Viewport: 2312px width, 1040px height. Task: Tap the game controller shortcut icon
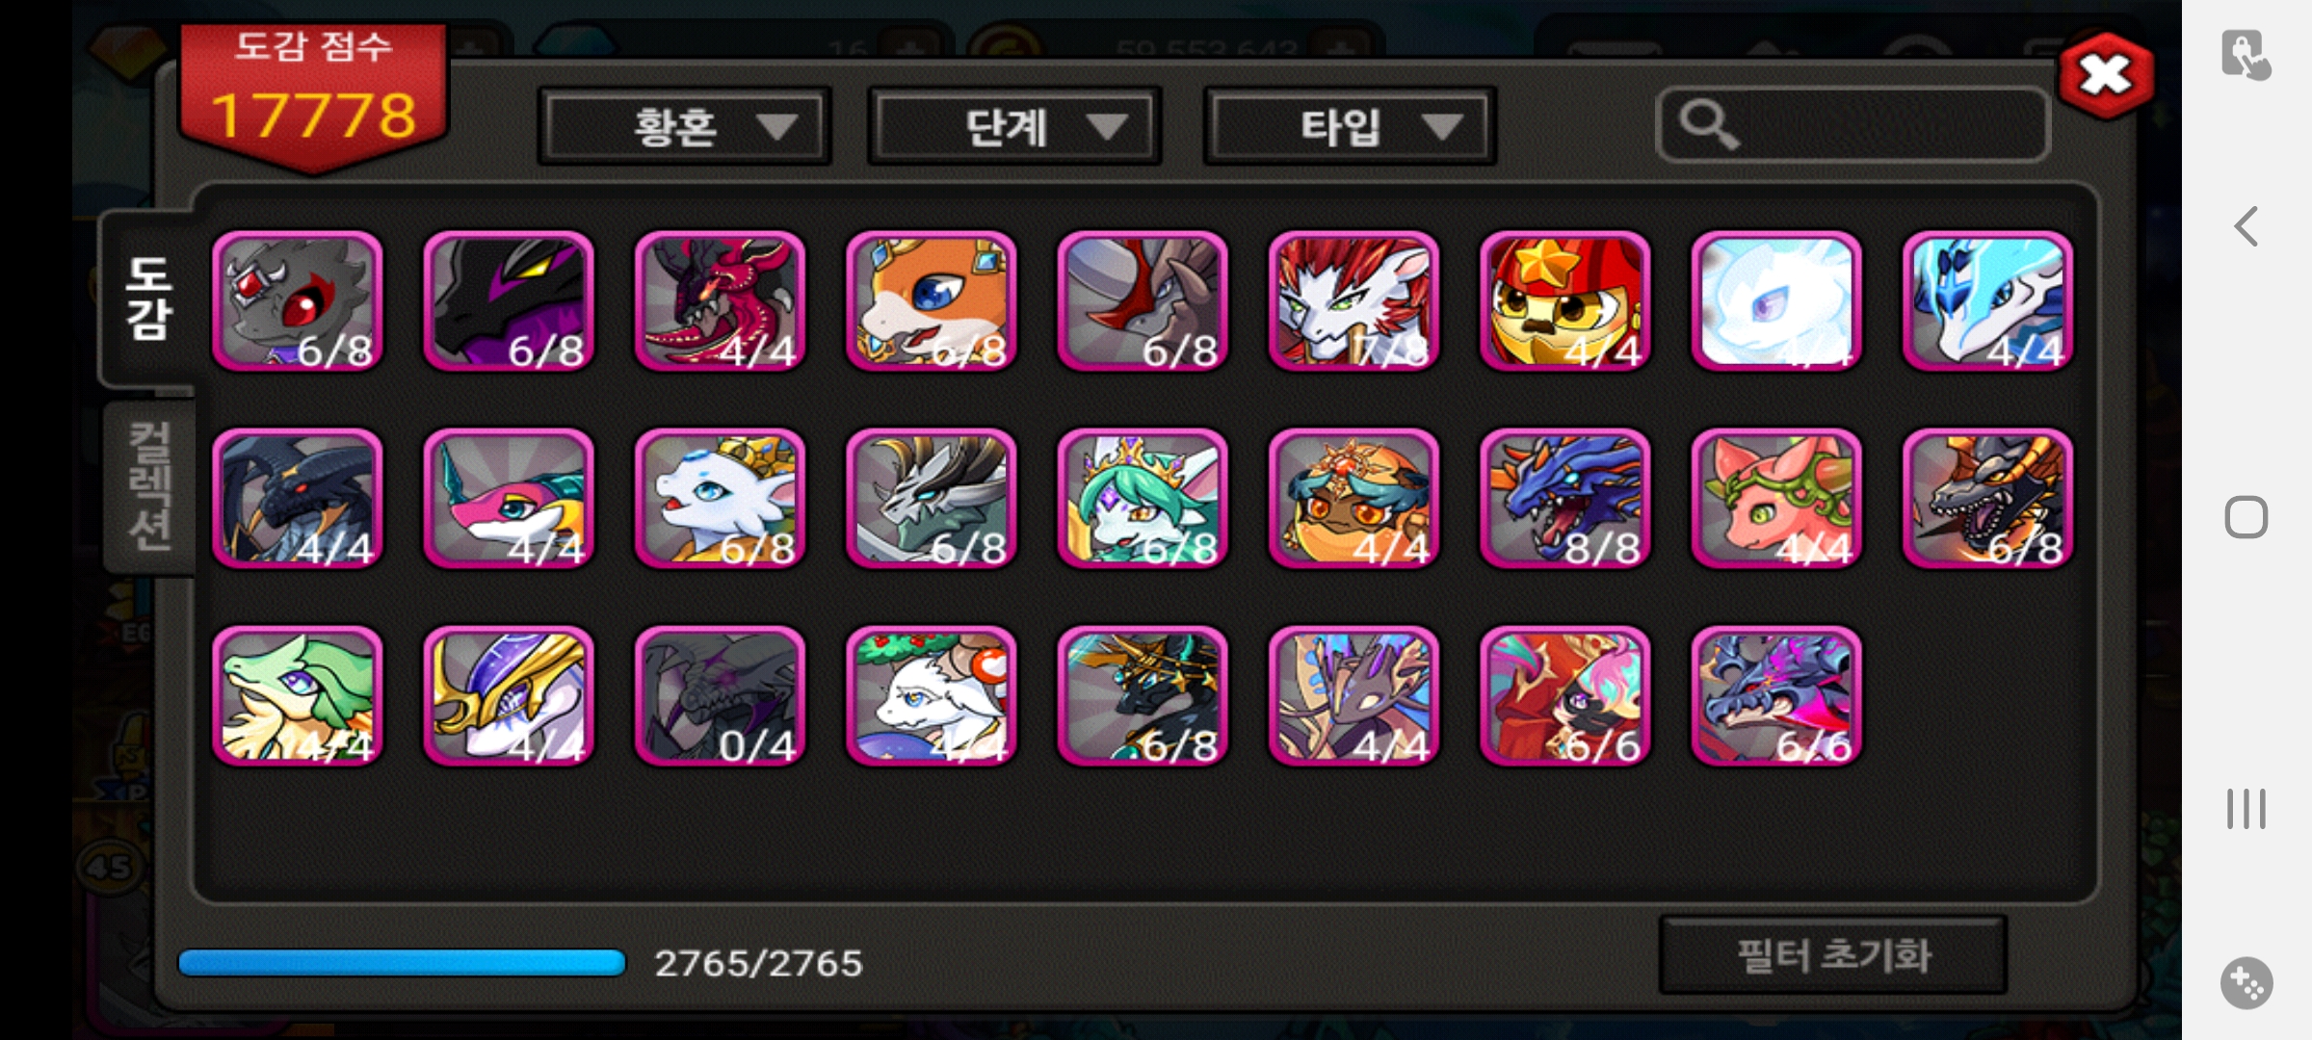(x=2246, y=983)
